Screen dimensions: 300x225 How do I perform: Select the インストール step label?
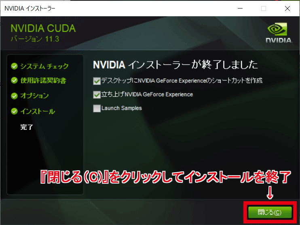[38, 111]
